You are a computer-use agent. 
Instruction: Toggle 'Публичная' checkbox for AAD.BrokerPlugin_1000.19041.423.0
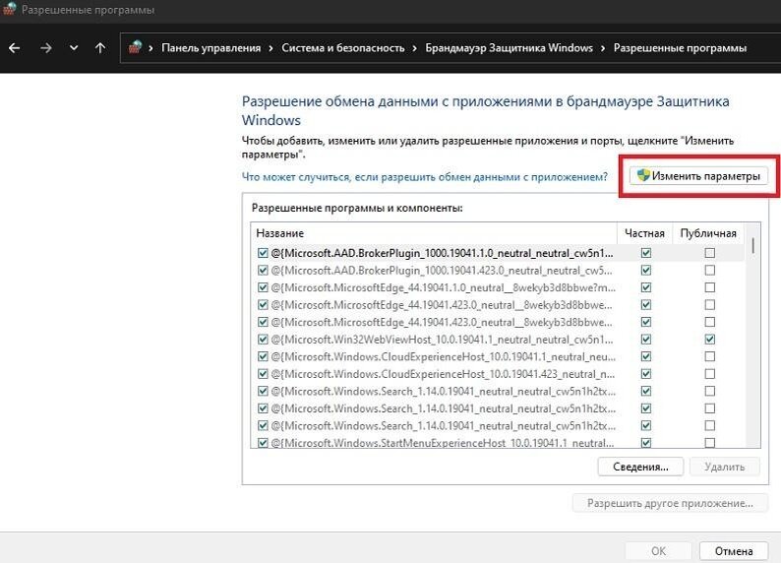coord(710,271)
